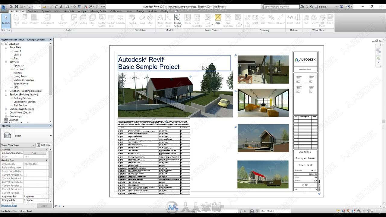Viewport: 386px width, 217px height.
Task: Collapse the Floor Plans node
Action: [x=6, y=47]
